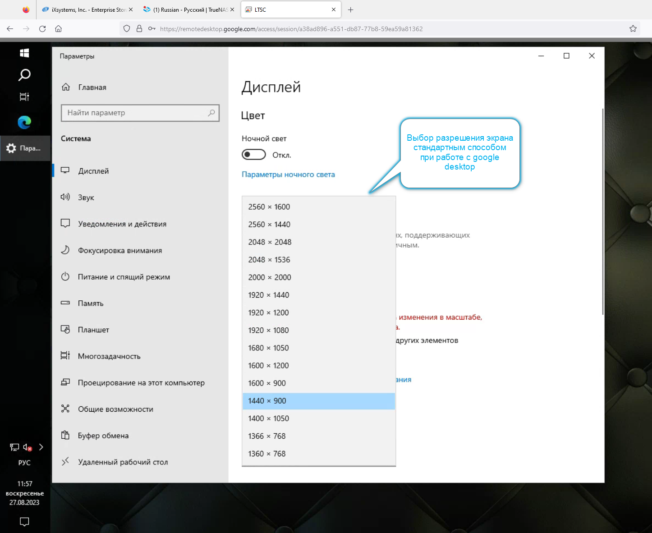Select highlighted 1440 × 900 option
Image resolution: width=652 pixels, height=533 pixels.
click(319, 401)
